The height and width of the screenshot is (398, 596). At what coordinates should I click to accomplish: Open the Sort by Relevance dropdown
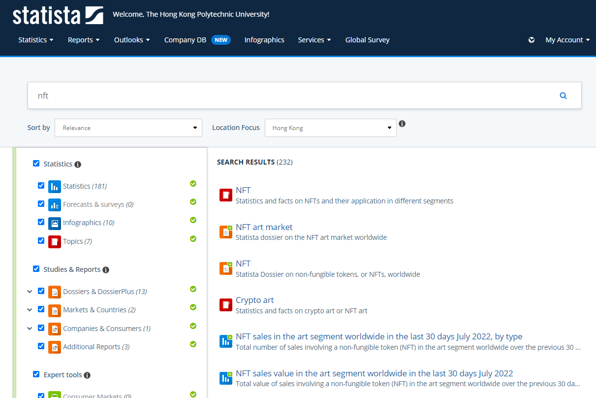(128, 128)
